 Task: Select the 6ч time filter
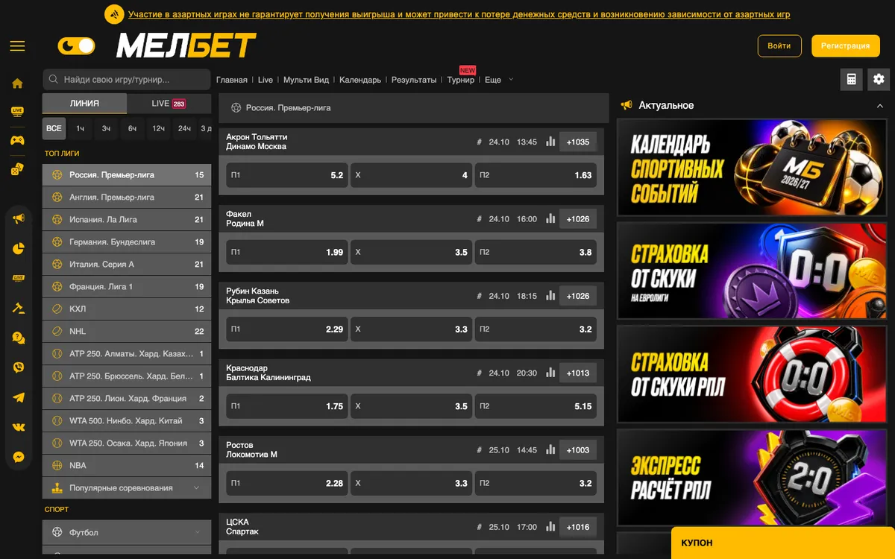click(132, 129)
